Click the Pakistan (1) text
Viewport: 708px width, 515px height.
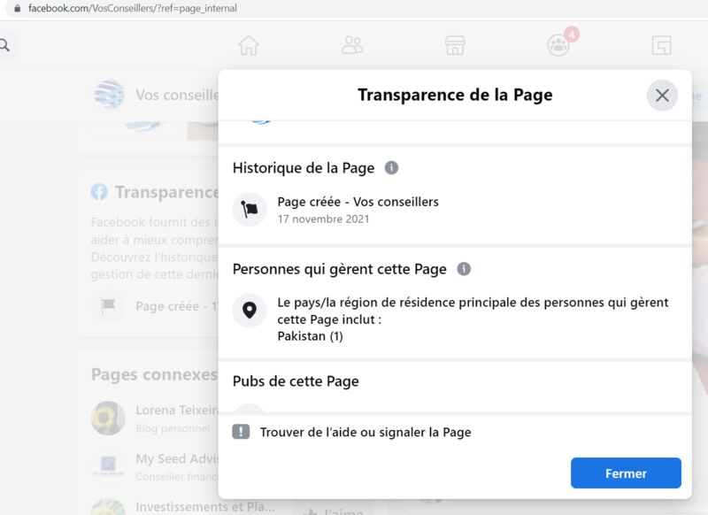point(311,336)
